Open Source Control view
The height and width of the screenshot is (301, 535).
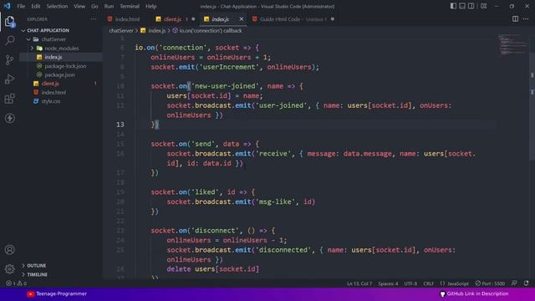point(9,60)
